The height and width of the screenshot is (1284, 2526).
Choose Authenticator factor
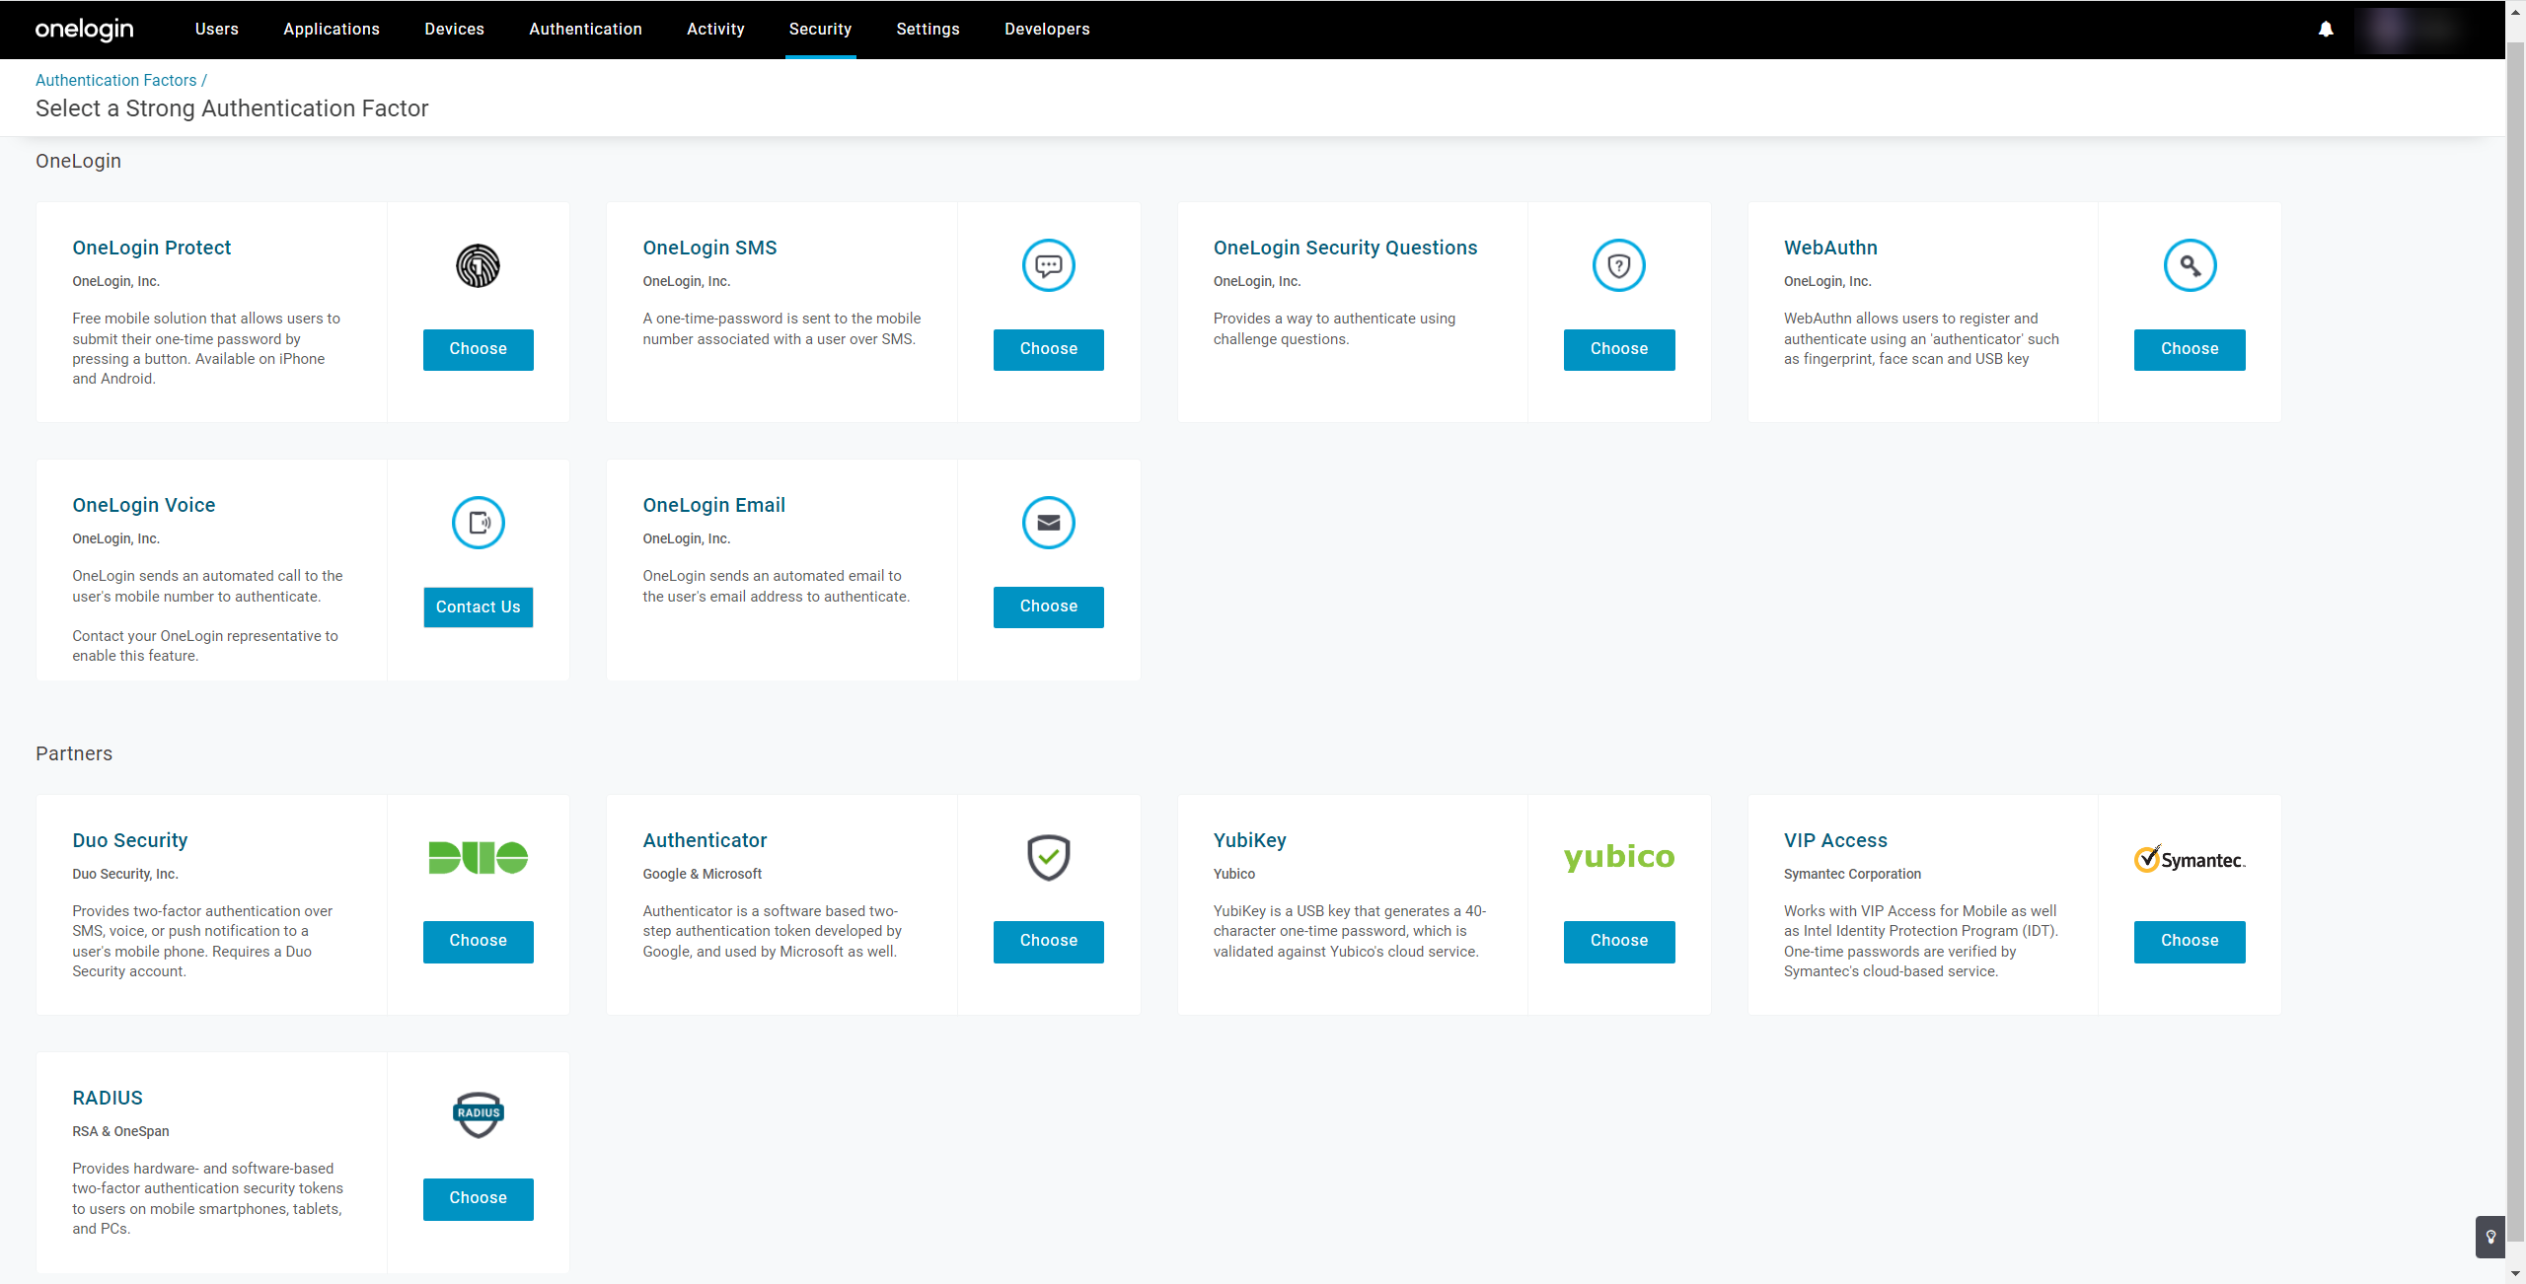click(x=1048, y=941)
